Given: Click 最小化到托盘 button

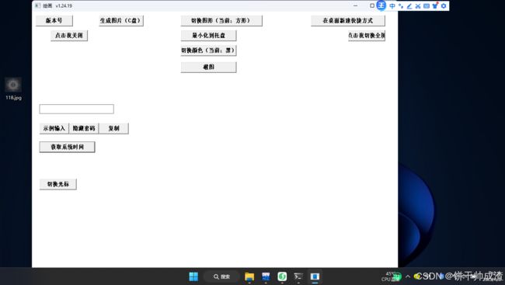Looking at the screenshot, I should pyautogui.click(x=208, y=36).
